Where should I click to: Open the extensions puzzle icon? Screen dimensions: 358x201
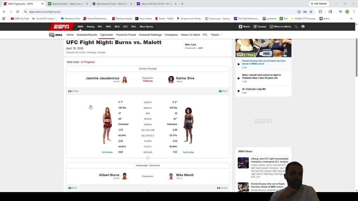pyautogui.click(x=320, y=12)
